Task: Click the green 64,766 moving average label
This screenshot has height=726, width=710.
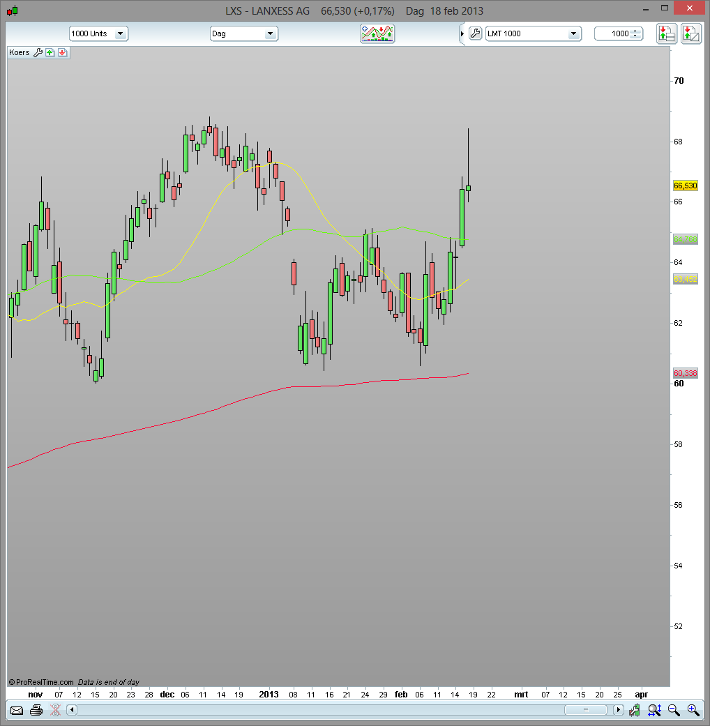Action: (x=685, y=239)
